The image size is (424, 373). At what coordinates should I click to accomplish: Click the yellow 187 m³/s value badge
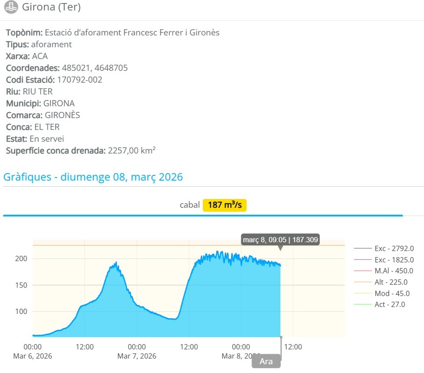click(x=224, y=205)
